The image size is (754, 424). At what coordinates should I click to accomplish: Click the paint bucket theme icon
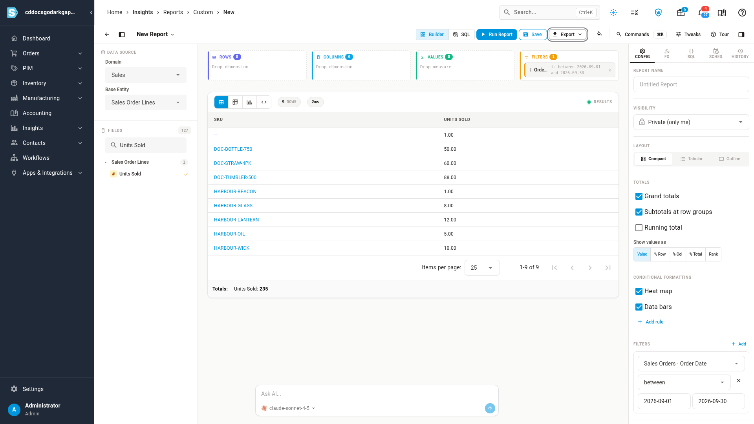[x=599, y=34]
